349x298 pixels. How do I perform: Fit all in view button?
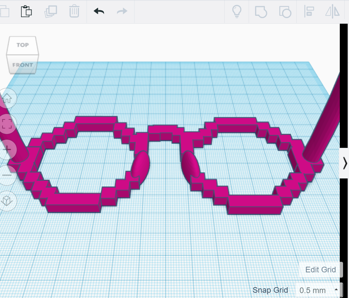7,124
